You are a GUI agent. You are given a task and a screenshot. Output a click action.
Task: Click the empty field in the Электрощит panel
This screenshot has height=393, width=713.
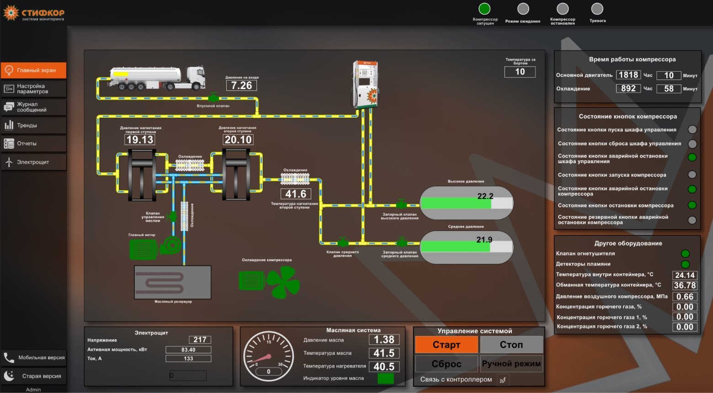pos(188,376)
